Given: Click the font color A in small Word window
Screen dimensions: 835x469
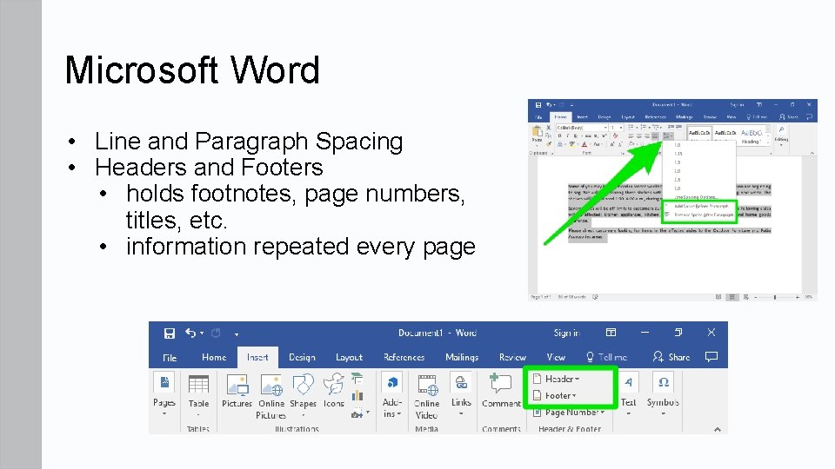Looking at the screenshot, I should pos(584,144).
